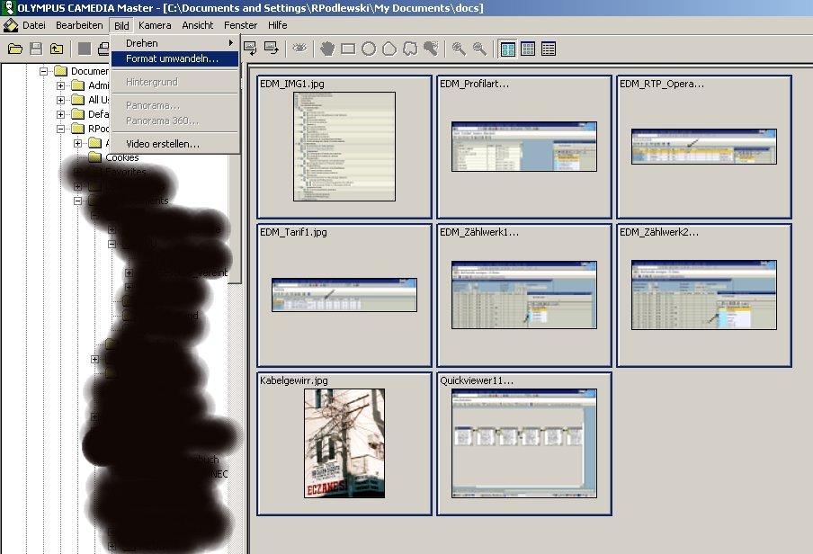This screenshot has height=554, width=813.
Task: Select the Cookies folder in tree
Action: [x=121, y=157]
